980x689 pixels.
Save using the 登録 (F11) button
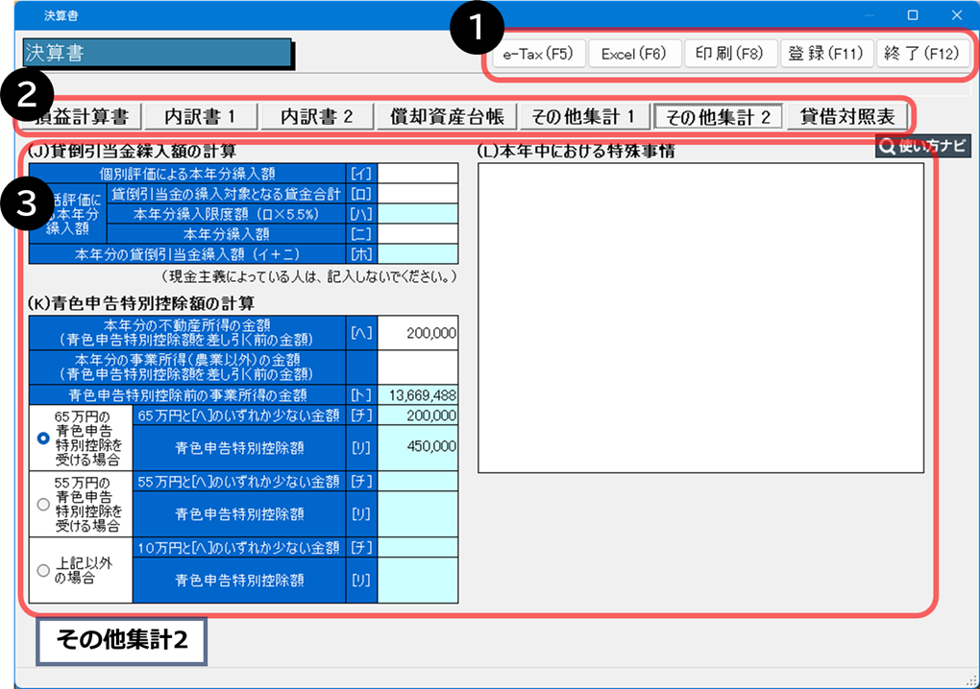coord(826,54)
